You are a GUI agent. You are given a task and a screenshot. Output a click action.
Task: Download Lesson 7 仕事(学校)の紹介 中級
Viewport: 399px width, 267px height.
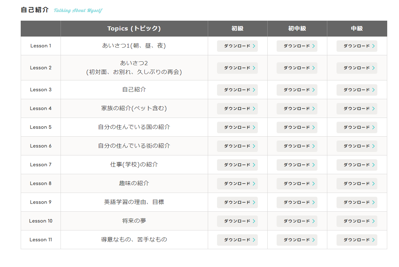[357, 165]
